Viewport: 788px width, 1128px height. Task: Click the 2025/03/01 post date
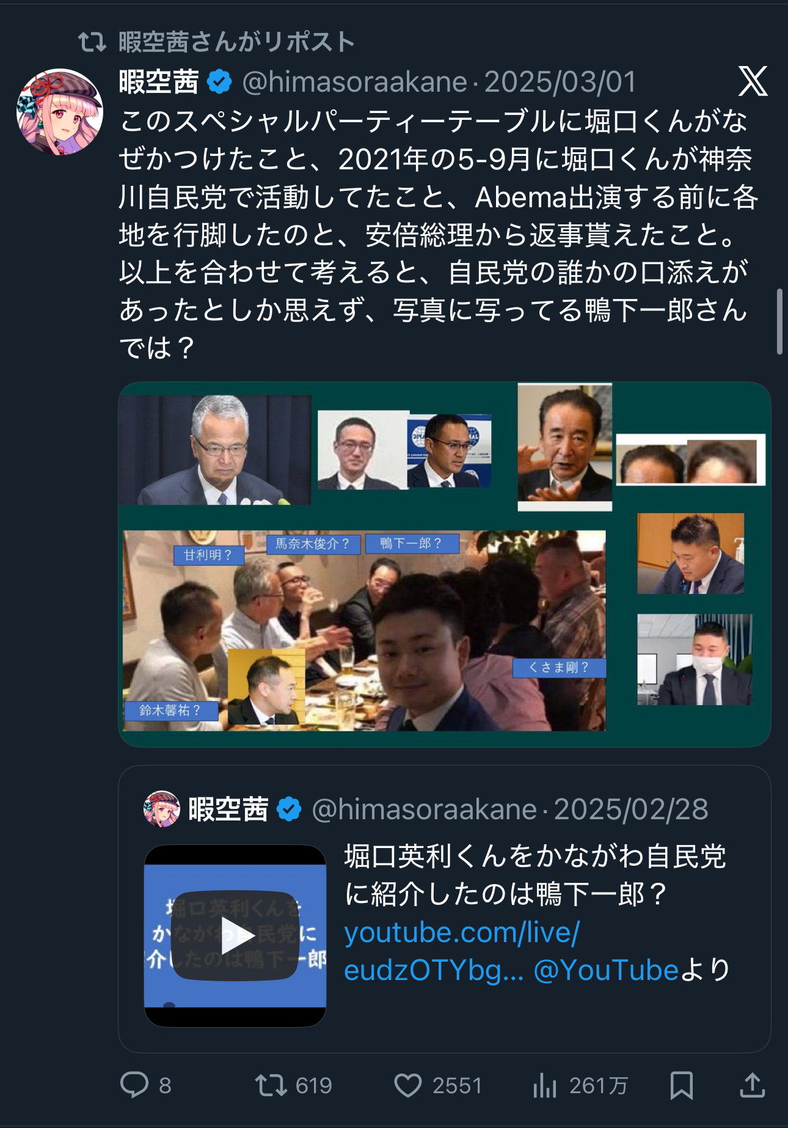tap(560, 82)
